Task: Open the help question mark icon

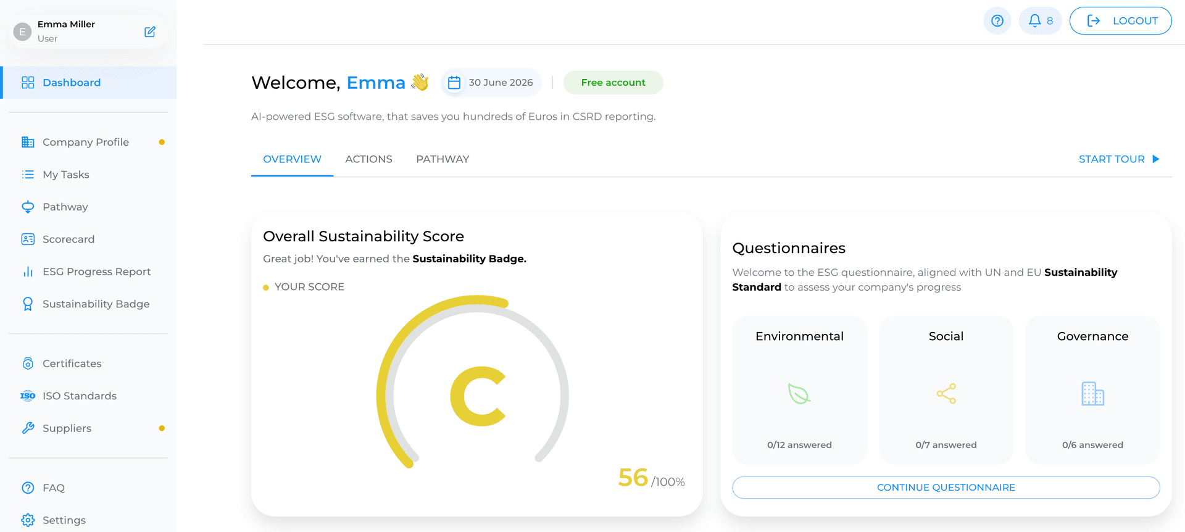Action: coord(997,21)
